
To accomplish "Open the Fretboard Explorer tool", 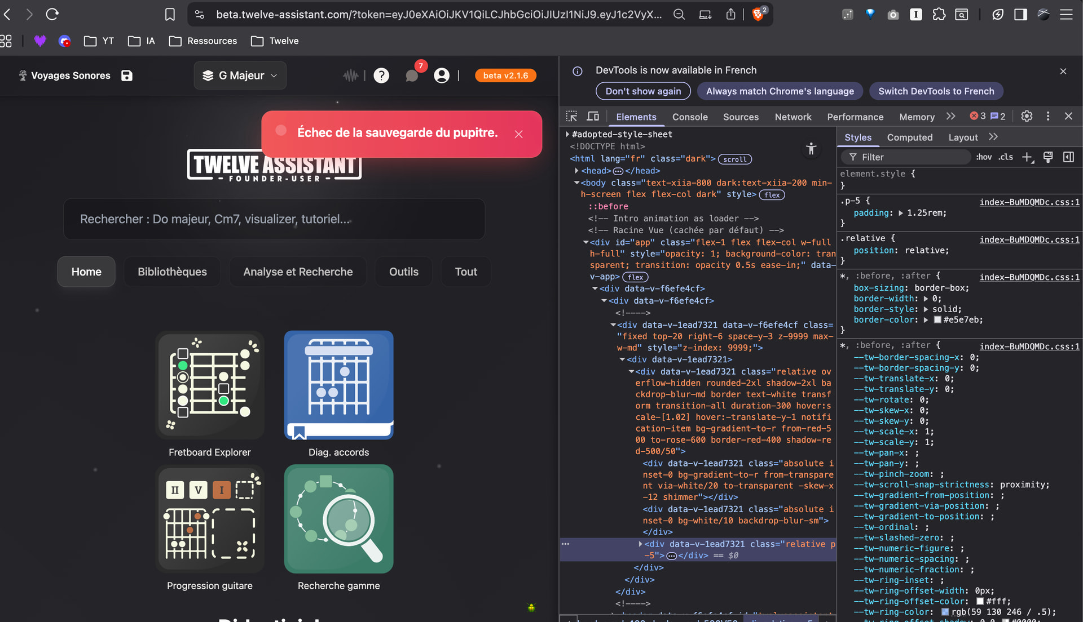I will [x=210, y=385].
